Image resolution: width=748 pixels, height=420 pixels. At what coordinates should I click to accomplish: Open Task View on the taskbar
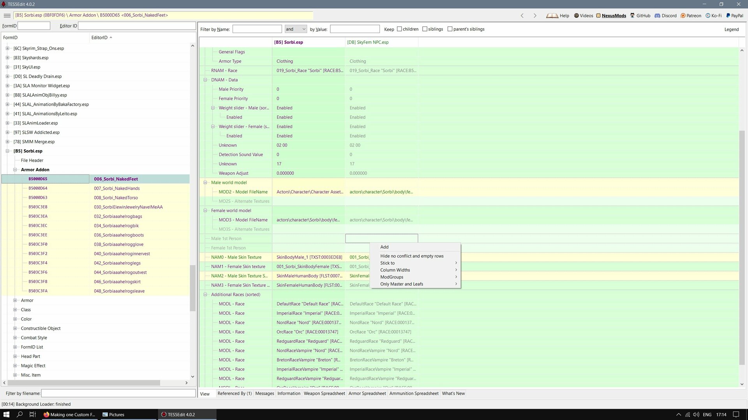tap(33, 415)
